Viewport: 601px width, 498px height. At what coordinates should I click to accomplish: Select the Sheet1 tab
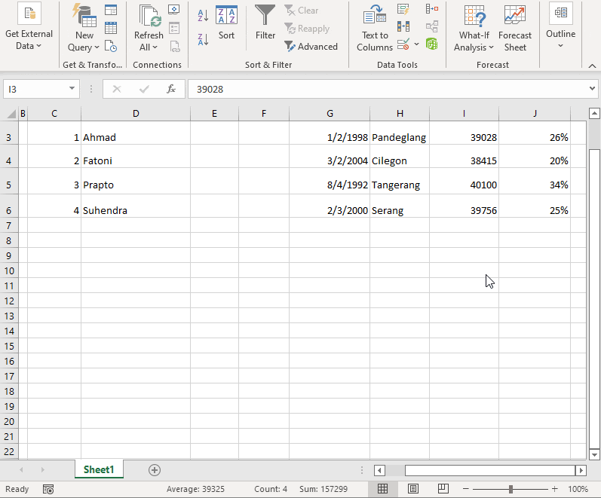[99, 469]
